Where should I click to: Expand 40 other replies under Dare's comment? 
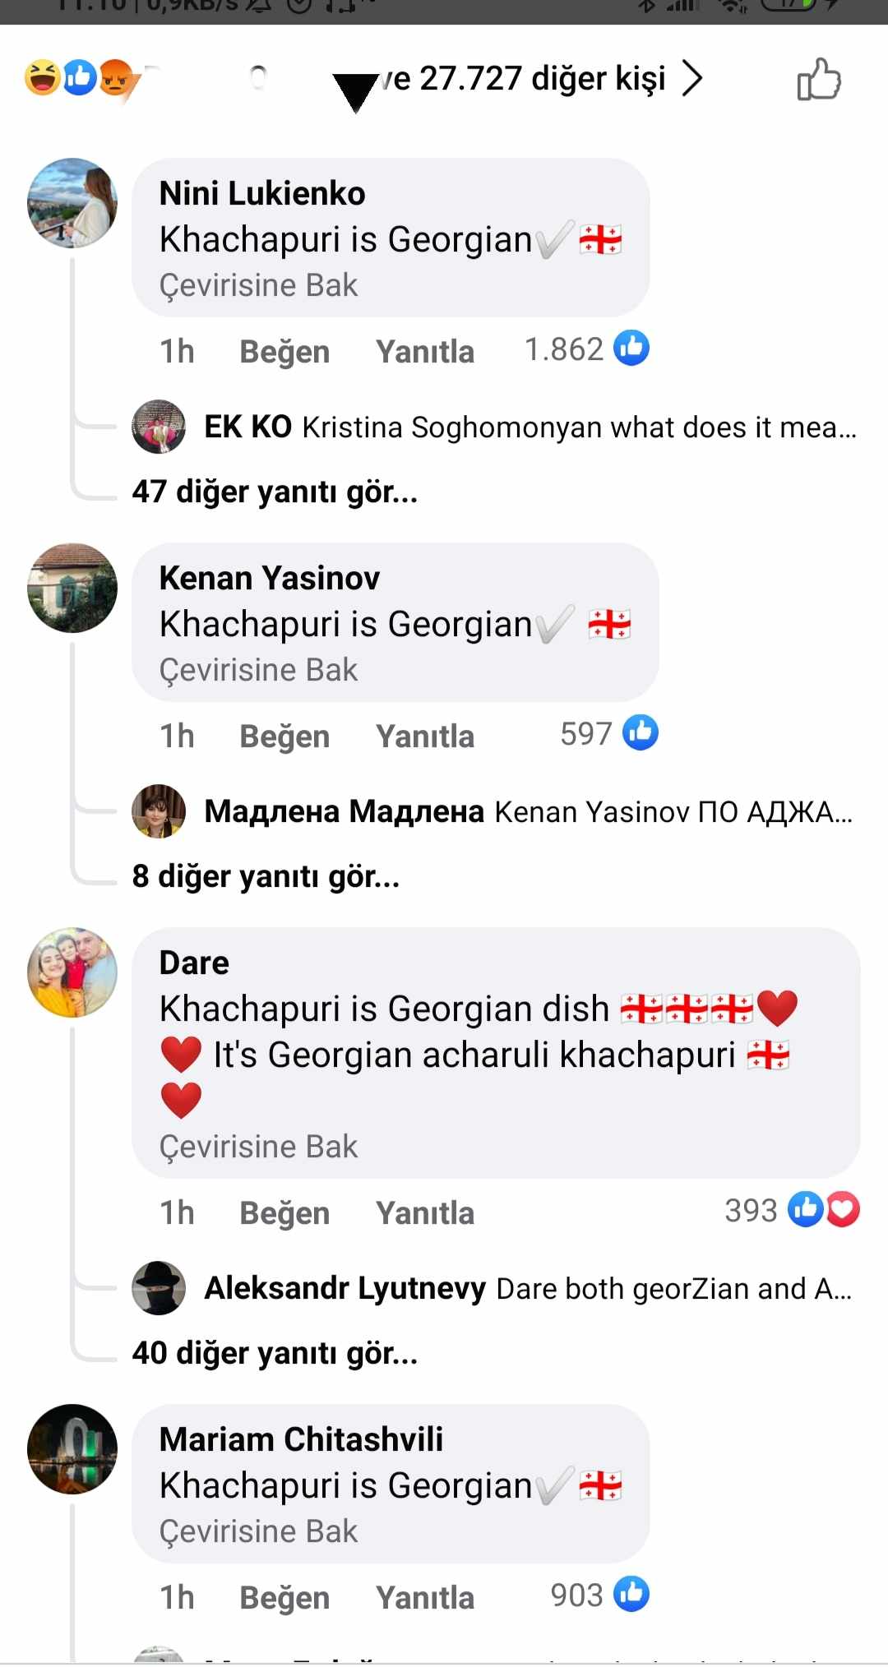(x=275, y=1353)
